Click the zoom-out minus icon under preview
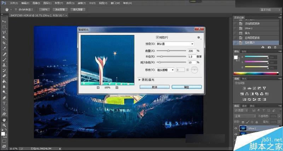Screen dimensions: 283x151 click(98, 87)
